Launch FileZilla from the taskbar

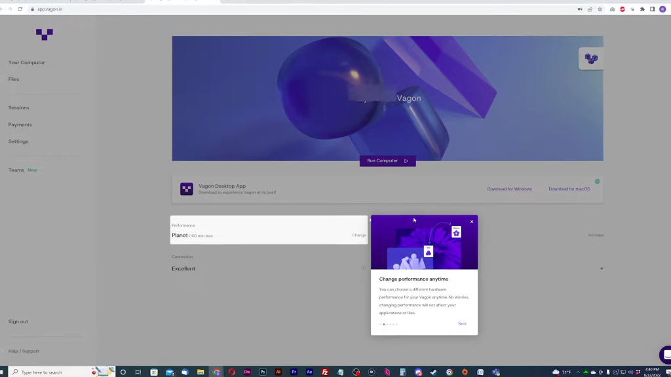tap(325, 372)
